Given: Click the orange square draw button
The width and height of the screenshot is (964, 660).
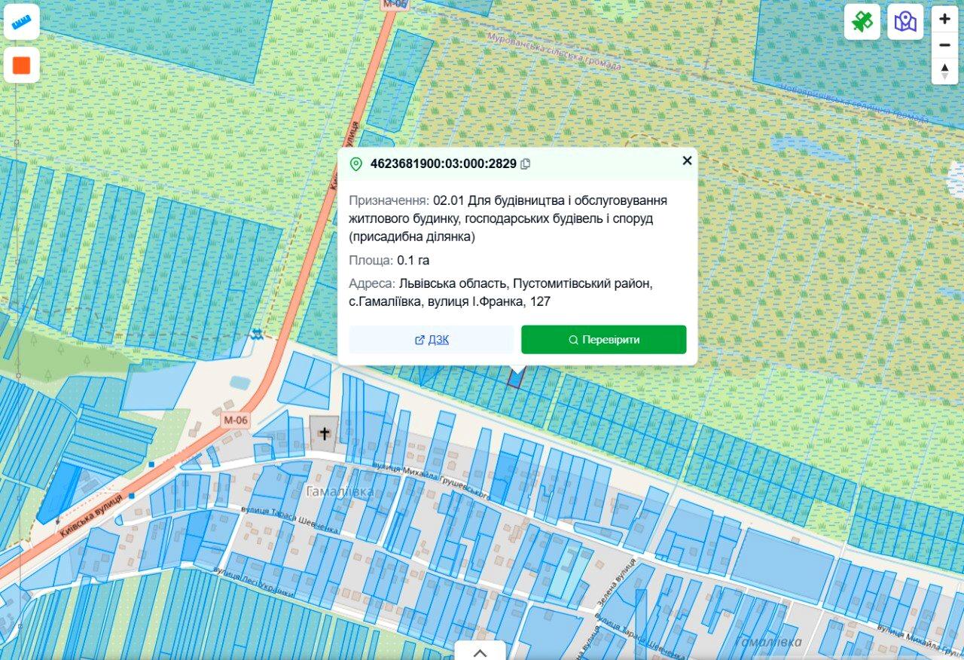Looking at the screenshot, I should pos(21,66).
